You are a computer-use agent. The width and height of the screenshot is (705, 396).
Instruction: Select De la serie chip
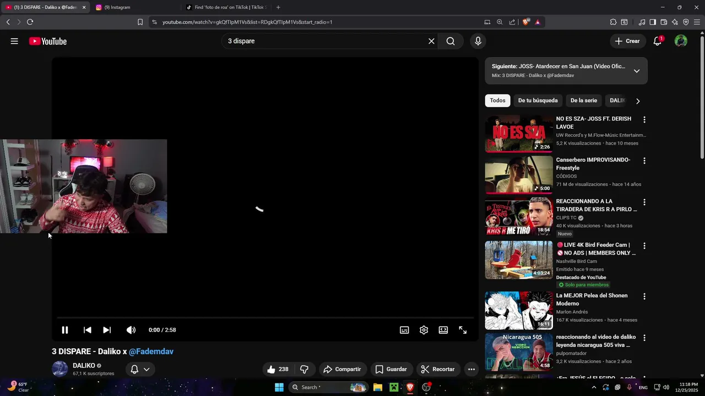point(583,101)
